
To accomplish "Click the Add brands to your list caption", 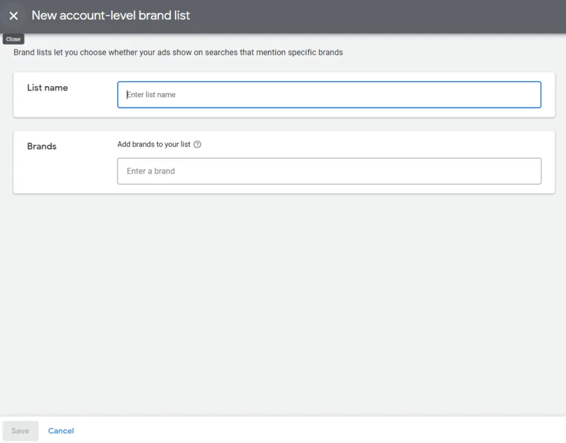I will [153, 145].
